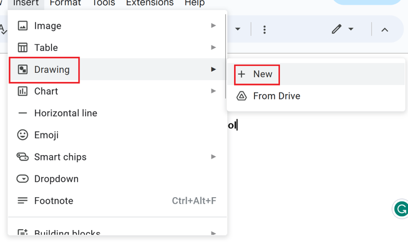This screenshot has width=408, height=244.
Task: Click the Image picture icon in the menu
Action: (x=23, y=26)
